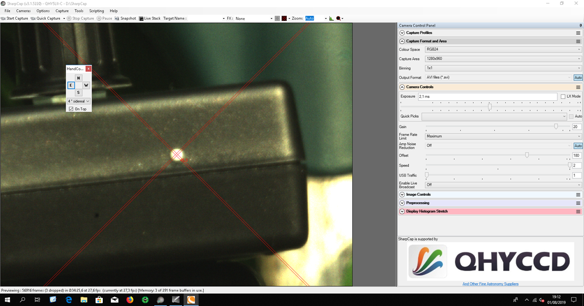Adjust the Offset slider

coord(527,156)
